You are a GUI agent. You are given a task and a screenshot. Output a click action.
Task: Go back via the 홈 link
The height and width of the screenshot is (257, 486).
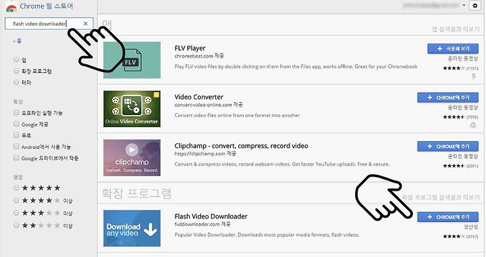(x=18, y=41)
